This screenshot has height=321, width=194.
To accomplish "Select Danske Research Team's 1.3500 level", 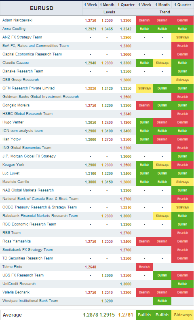I will 126,72.
